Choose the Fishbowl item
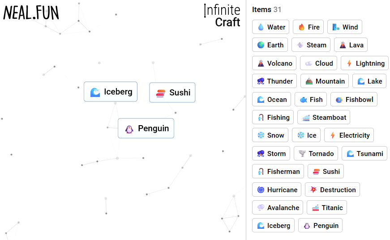The image size is (390, 240). pyautogui.click(x=354, y=100)
